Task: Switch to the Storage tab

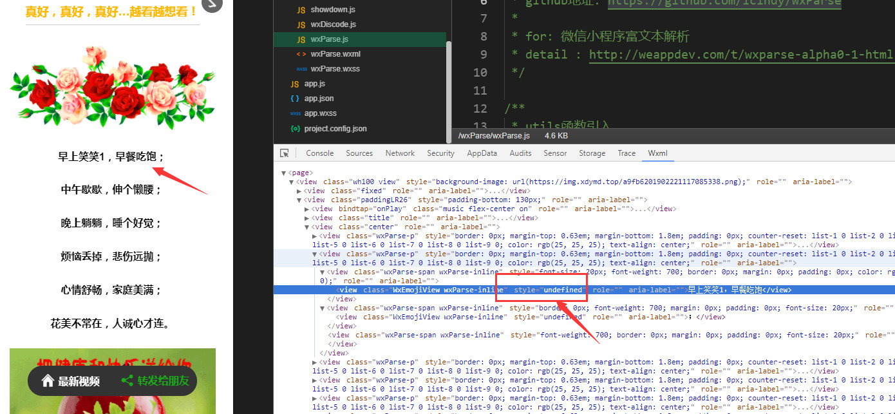Action: coord(592,153)
